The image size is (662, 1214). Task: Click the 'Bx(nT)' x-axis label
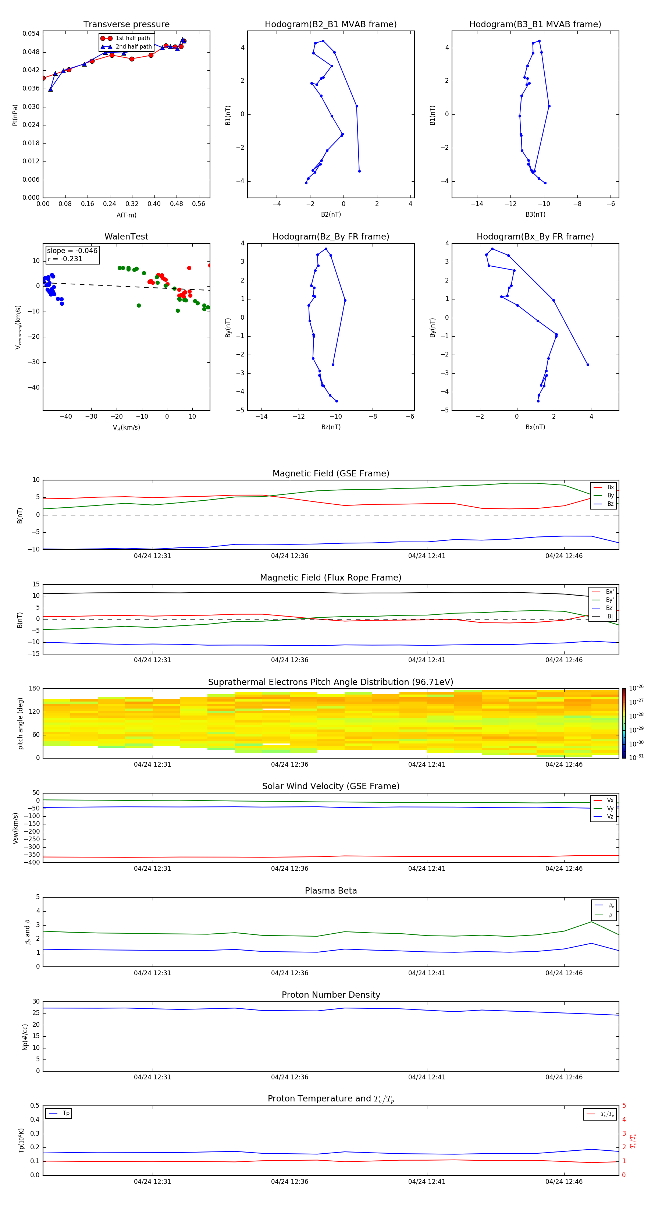coord(535,427)
